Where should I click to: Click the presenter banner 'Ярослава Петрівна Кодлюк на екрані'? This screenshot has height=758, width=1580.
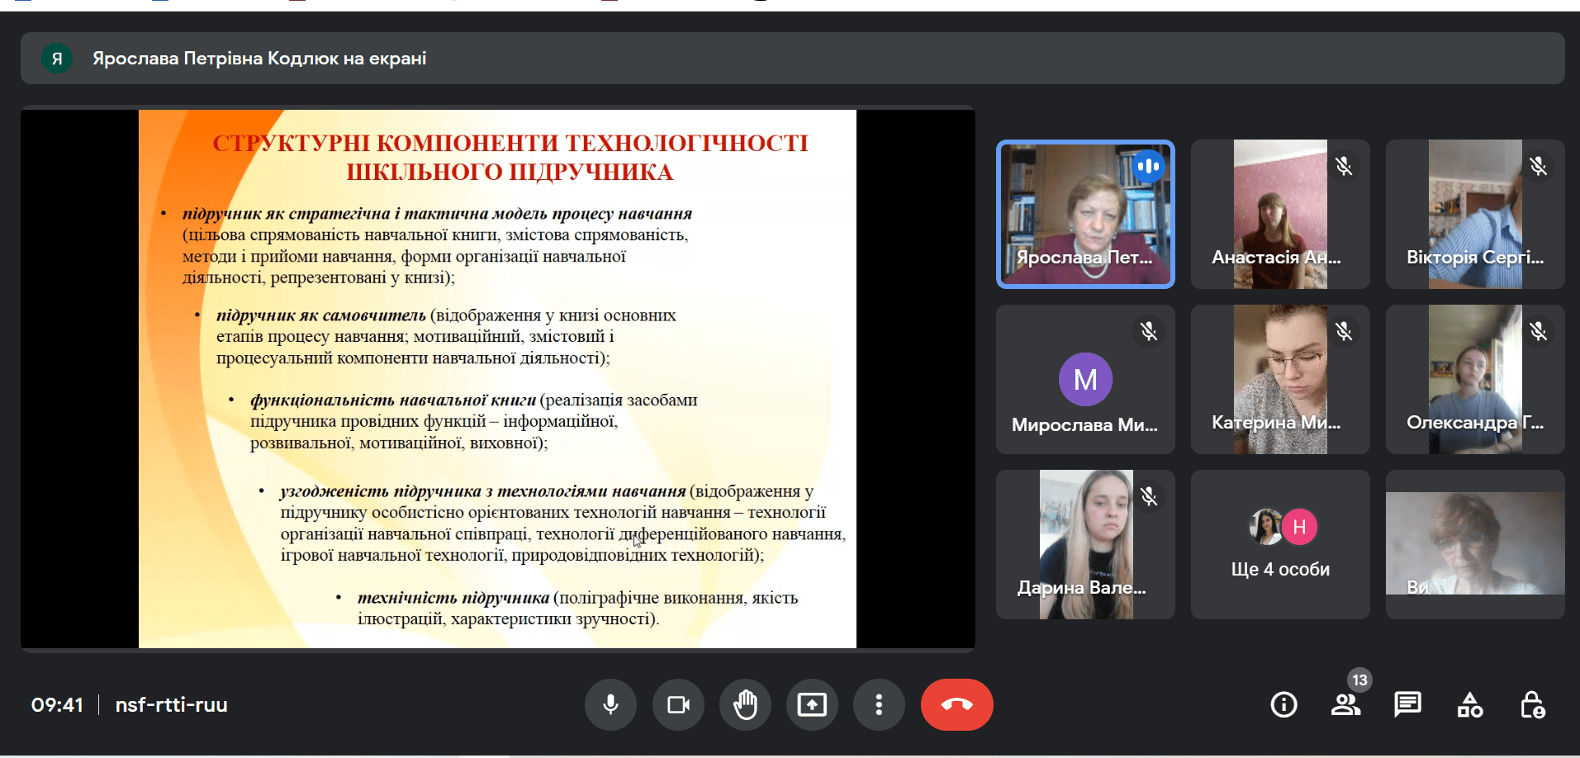point(259,59)
